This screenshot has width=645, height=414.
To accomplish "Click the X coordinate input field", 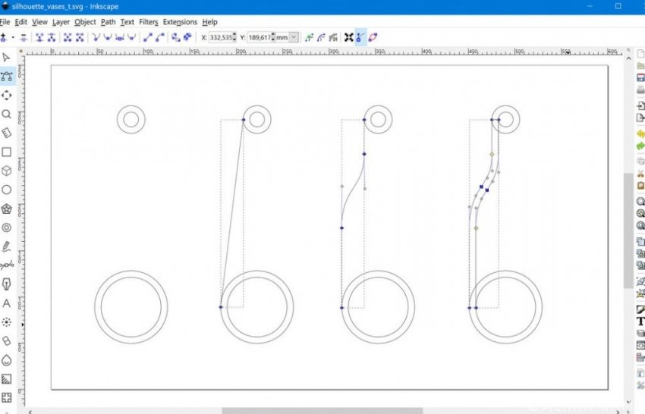I will pos(222,36).
